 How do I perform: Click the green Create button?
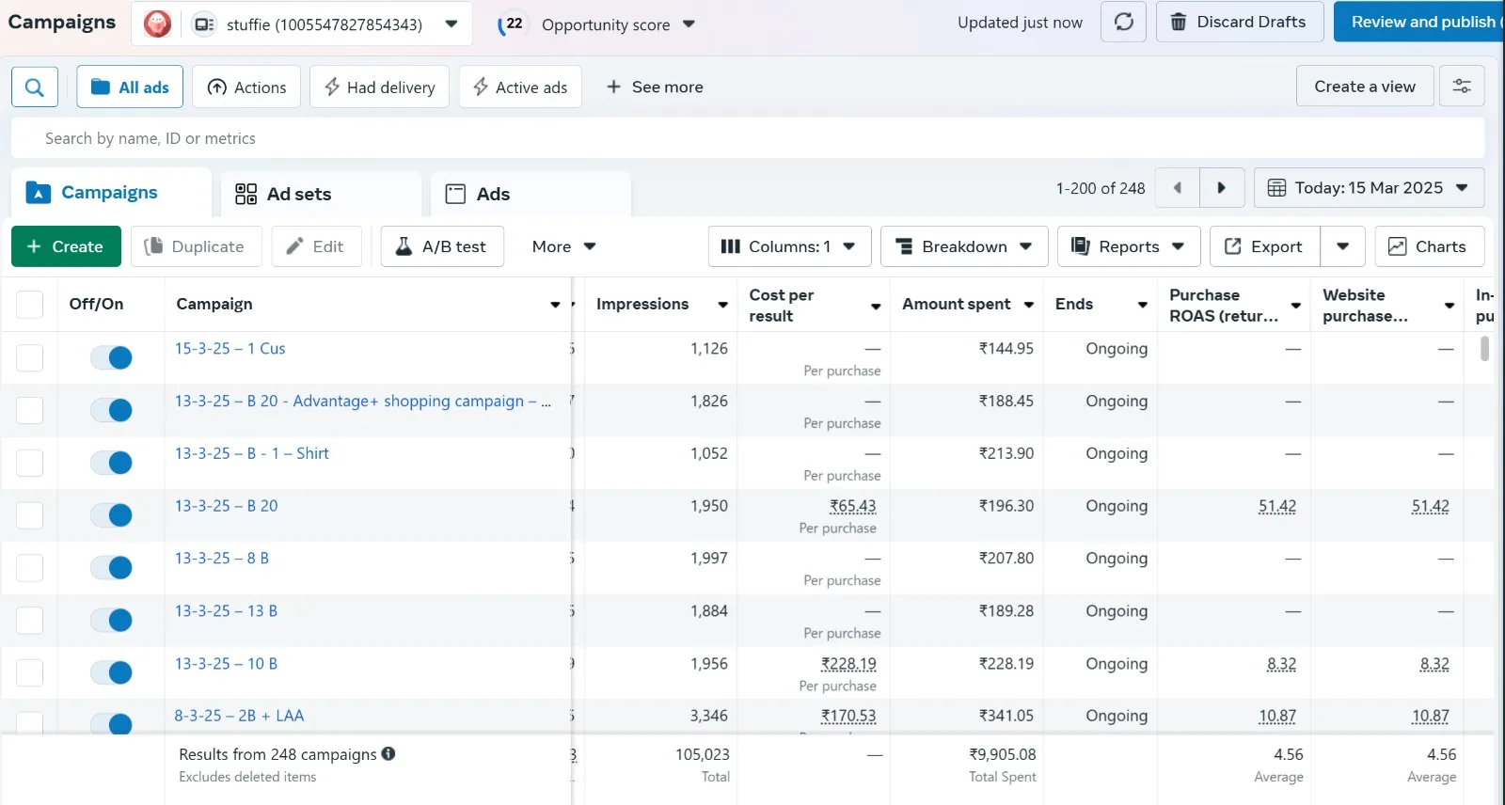point(66,246)
